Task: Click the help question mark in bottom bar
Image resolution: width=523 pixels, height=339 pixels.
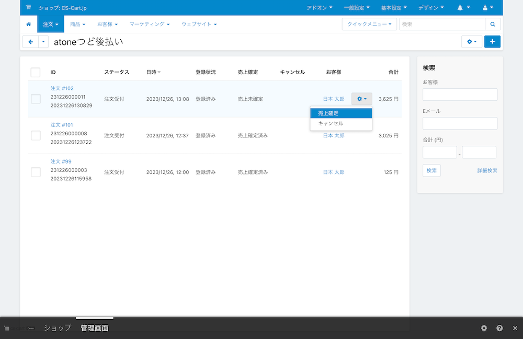Action: tap(499, 329)
